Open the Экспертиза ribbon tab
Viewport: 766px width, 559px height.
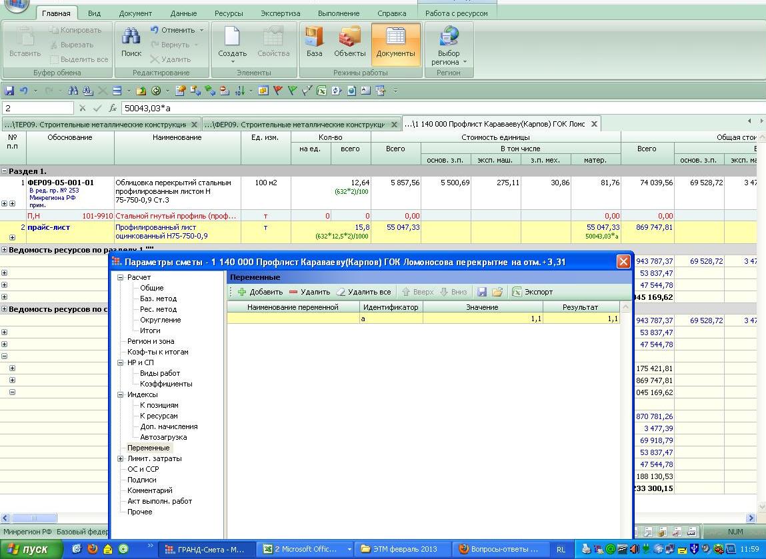pos(280,13)
